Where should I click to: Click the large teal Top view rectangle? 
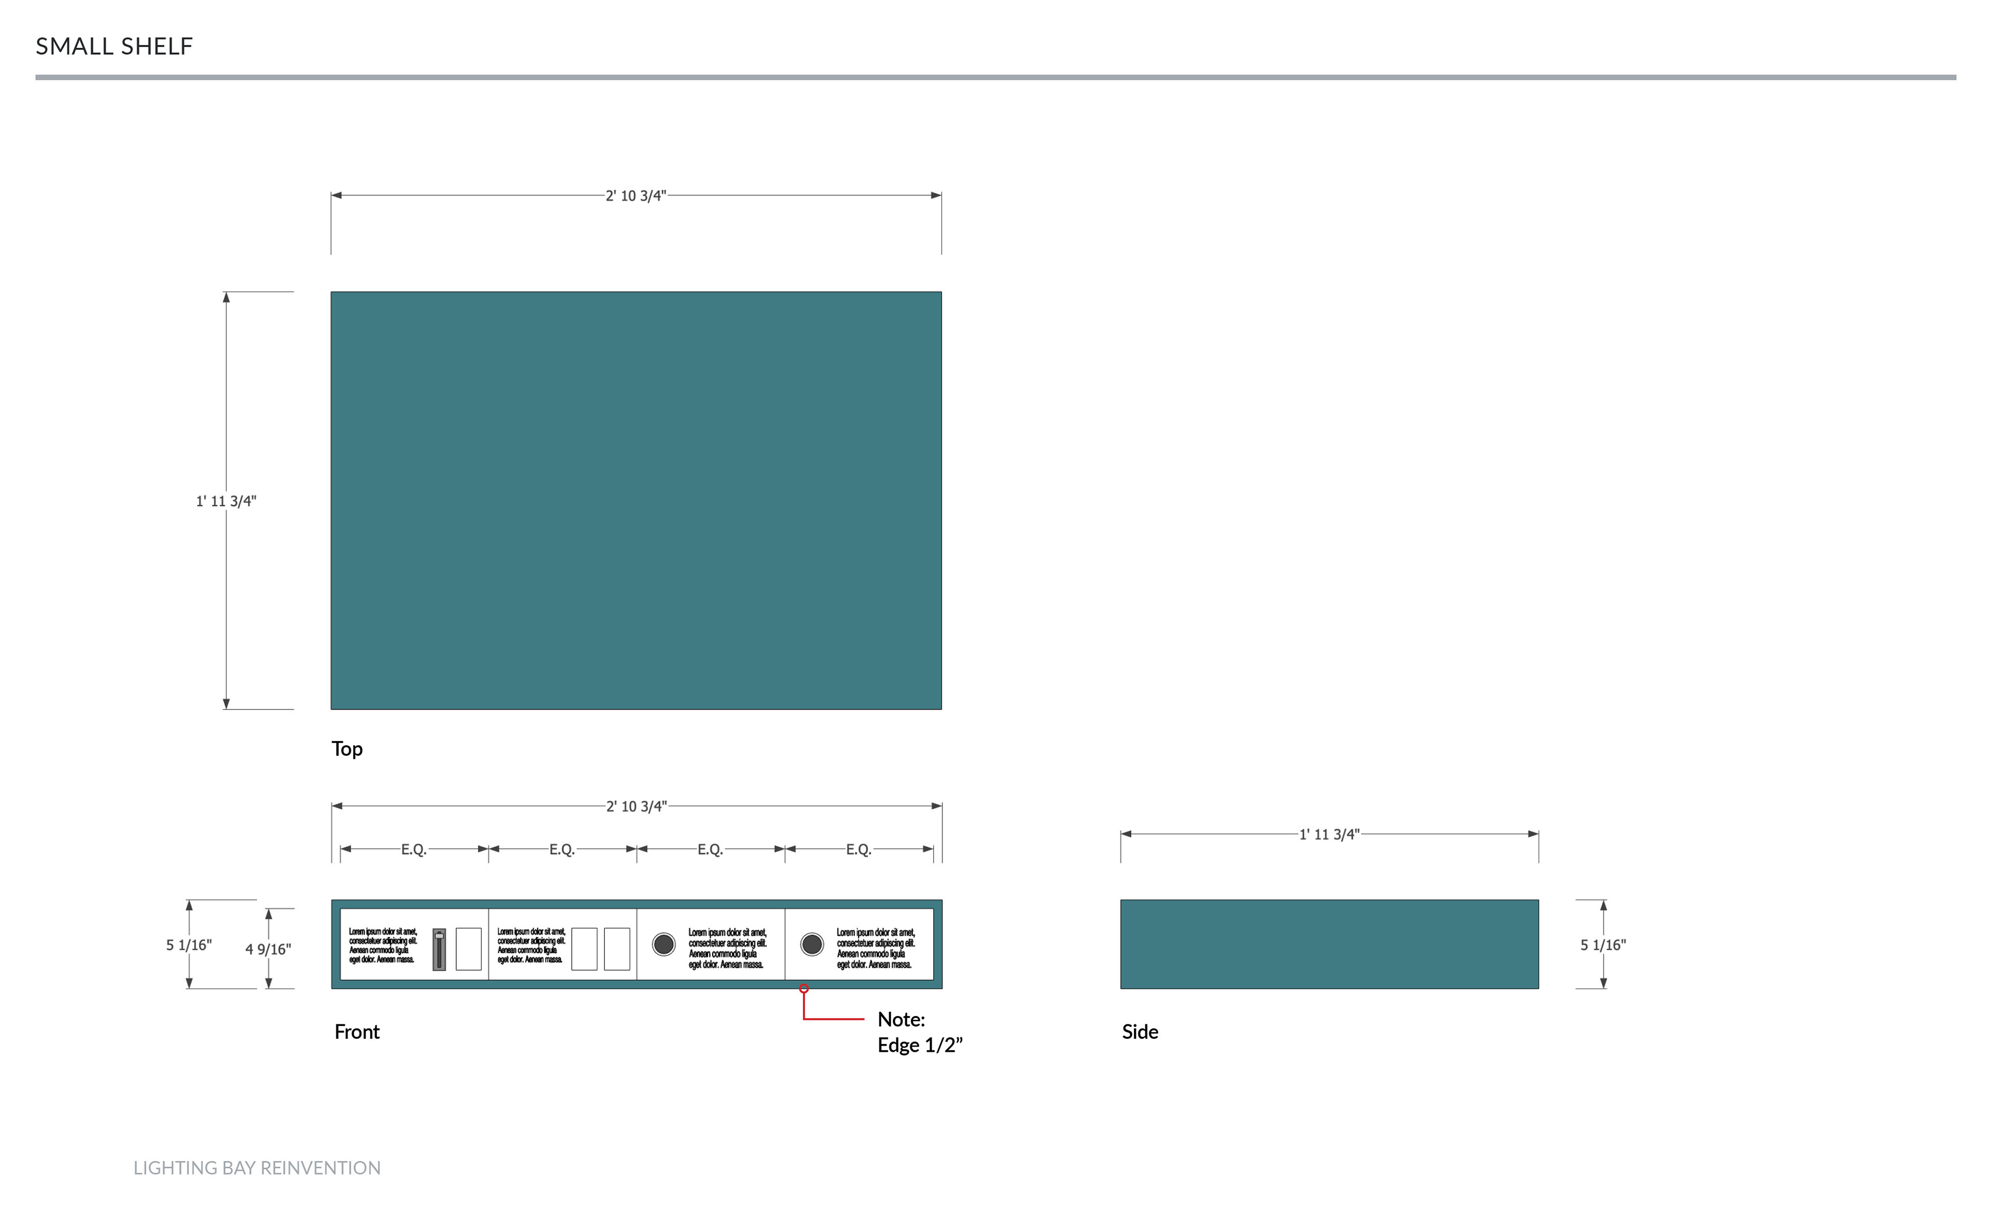tap(635, 500)
